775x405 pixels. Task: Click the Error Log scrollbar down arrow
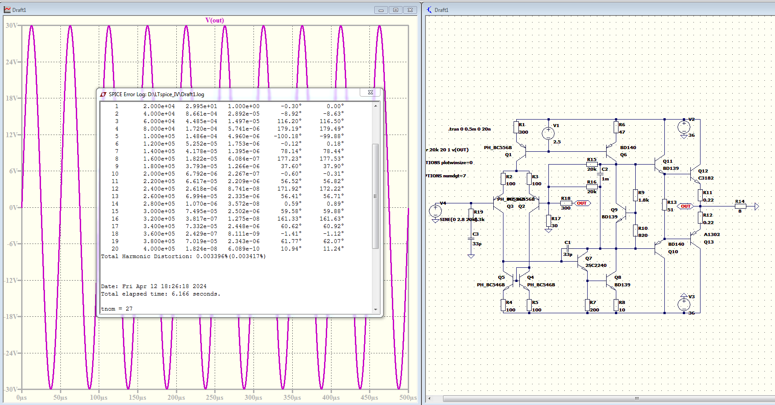click(x=376, y=309)
